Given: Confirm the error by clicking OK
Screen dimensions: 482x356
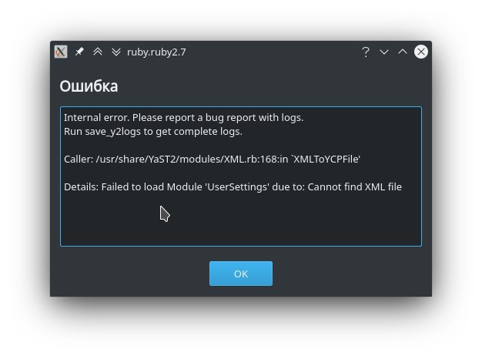Looking at the screenshot, I should (x=241, y=274).
